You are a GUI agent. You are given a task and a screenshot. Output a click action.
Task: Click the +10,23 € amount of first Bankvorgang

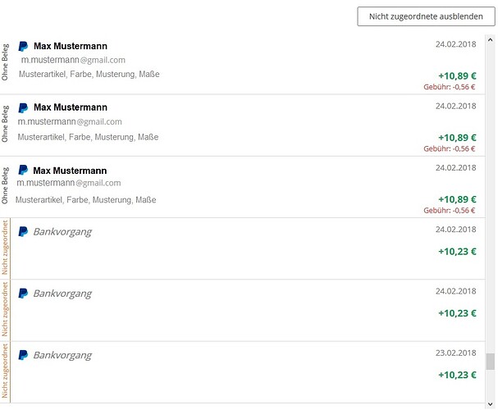click(x=457, y=252)
